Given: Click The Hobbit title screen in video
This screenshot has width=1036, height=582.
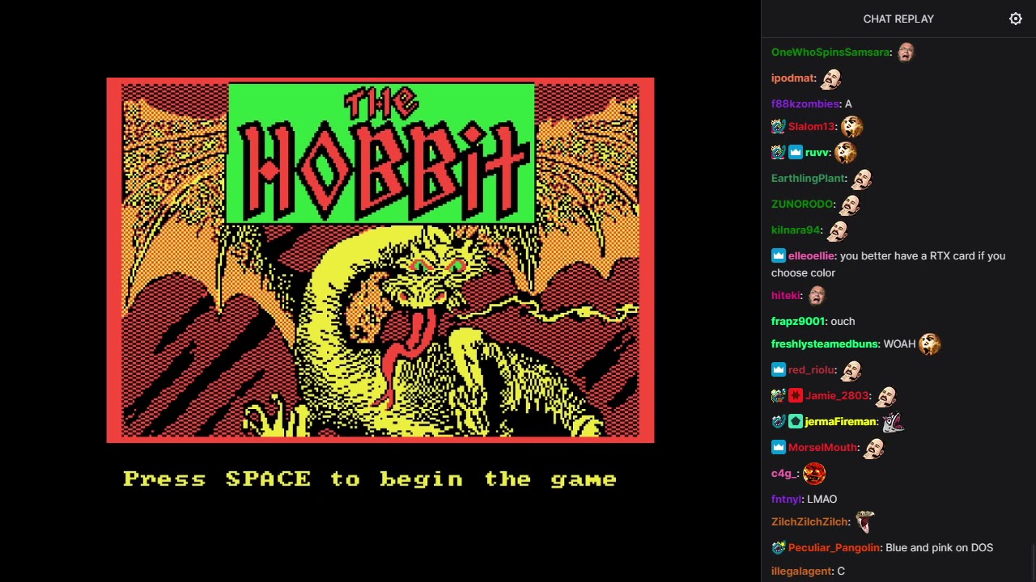Looking at the screenshot, I should point(380,260).
